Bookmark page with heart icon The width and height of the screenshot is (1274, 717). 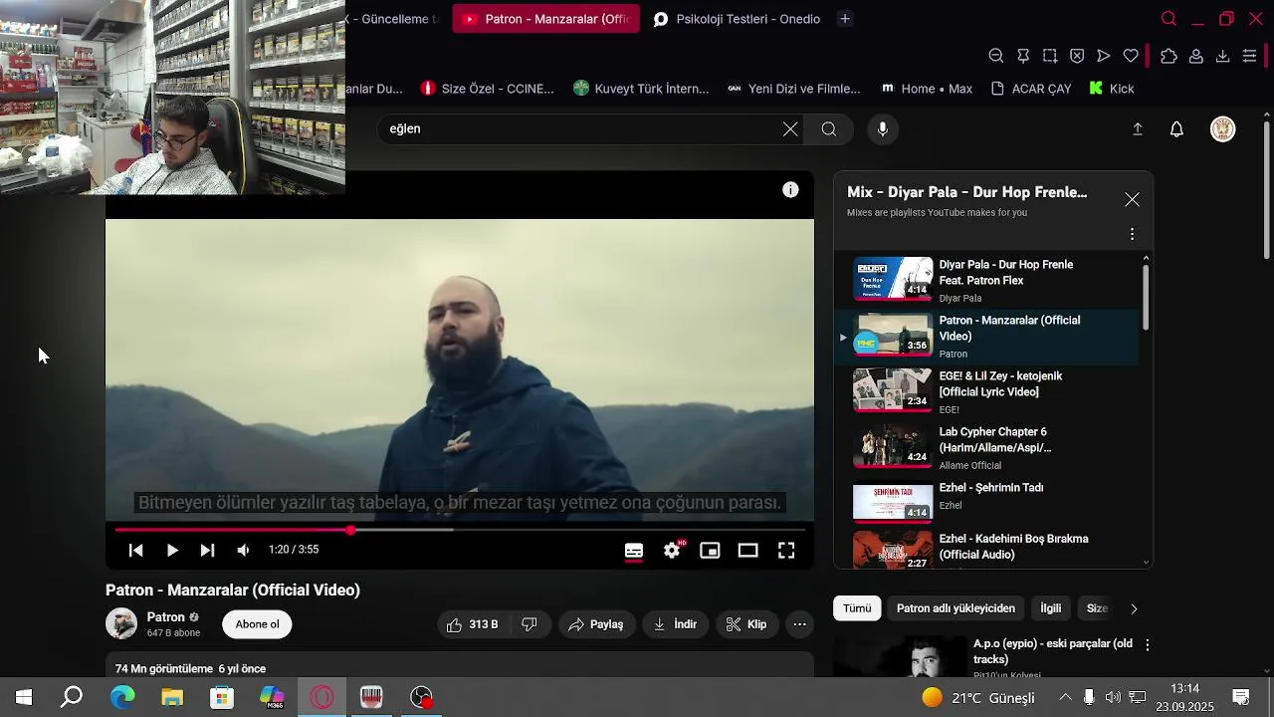click(1131, 56)
